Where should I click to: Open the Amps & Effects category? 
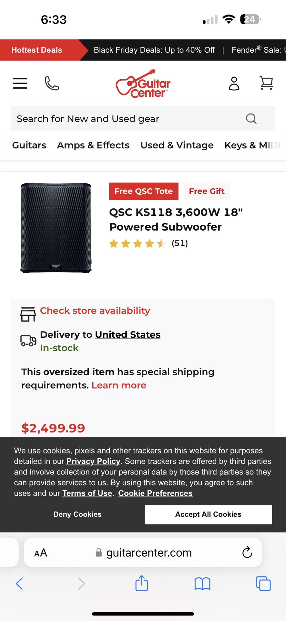tap(93, 145)
